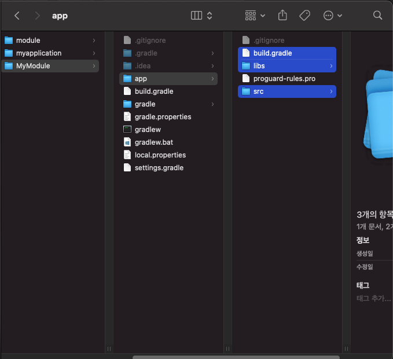This screenshot has height=359, width=393.
Task: Go forward with the right chevron button
Action: (37, 16)
